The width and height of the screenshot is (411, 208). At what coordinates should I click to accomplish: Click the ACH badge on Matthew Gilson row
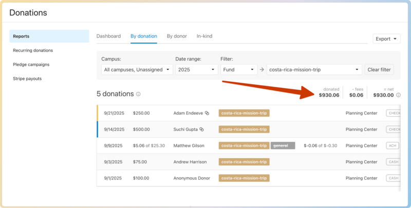[x=393, y=146]
